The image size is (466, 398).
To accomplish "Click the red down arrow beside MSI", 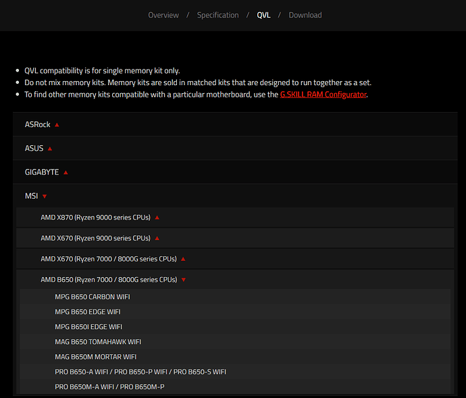I will (45, 197).
